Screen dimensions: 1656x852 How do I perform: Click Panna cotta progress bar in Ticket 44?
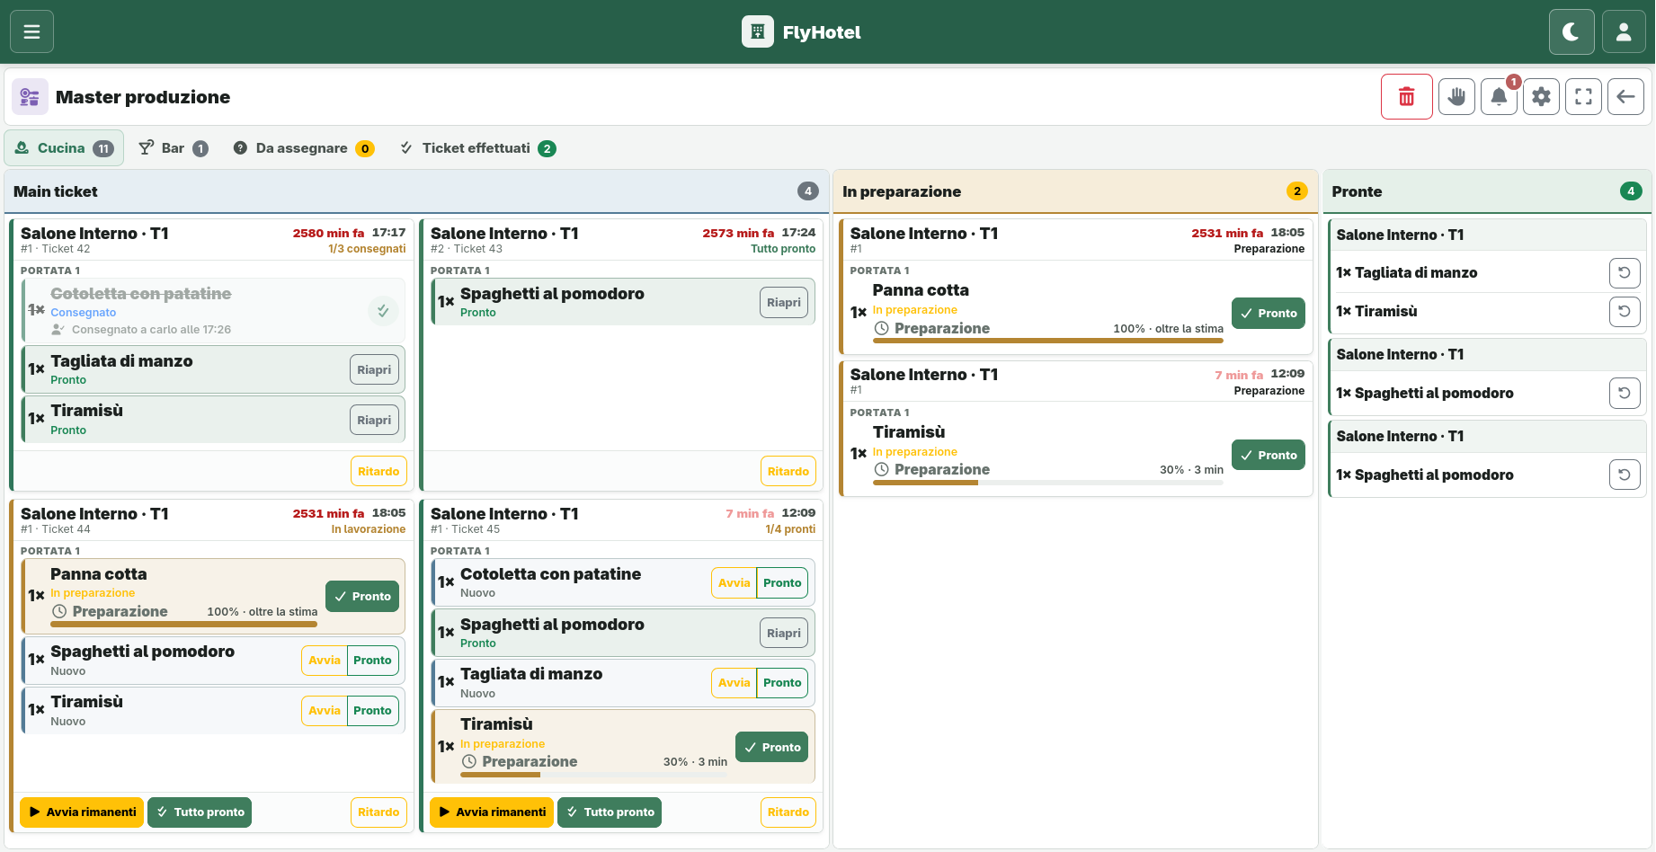pos(184,624)
